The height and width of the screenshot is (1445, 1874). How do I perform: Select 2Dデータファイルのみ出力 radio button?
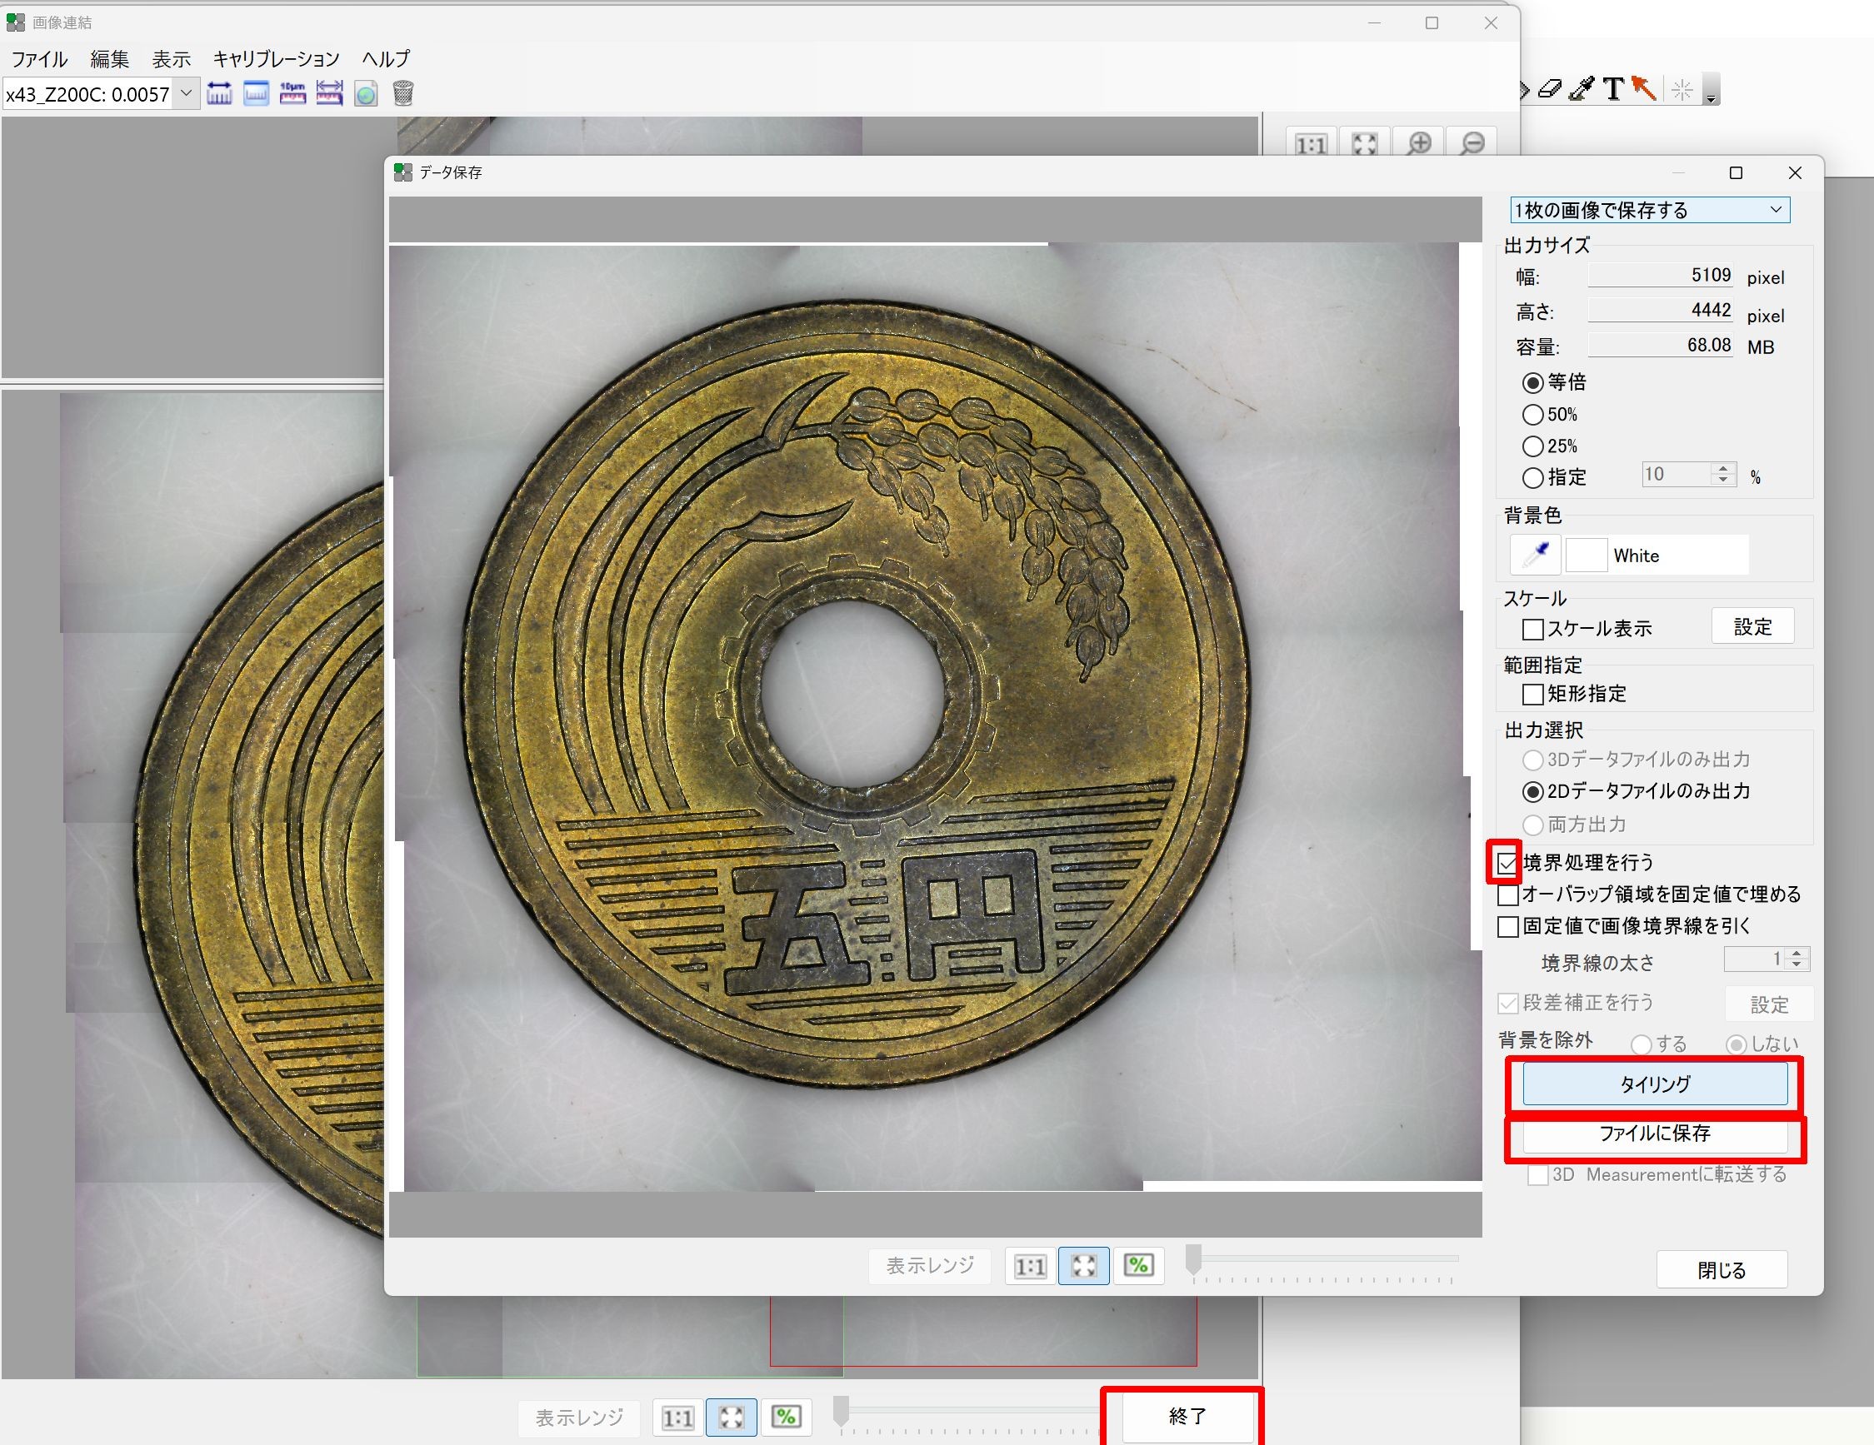tap(1533, 791)
